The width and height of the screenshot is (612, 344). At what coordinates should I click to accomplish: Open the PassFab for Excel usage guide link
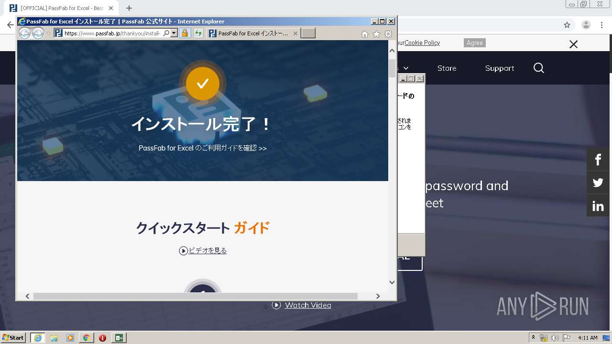(x=203, y=148)
